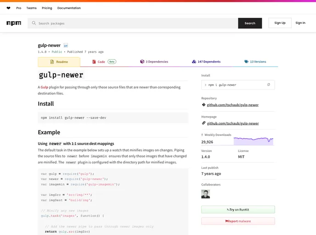Screen dimensions: 316x235
Task: Click the weekly downloads value 29,926
Action: (207, 142)
